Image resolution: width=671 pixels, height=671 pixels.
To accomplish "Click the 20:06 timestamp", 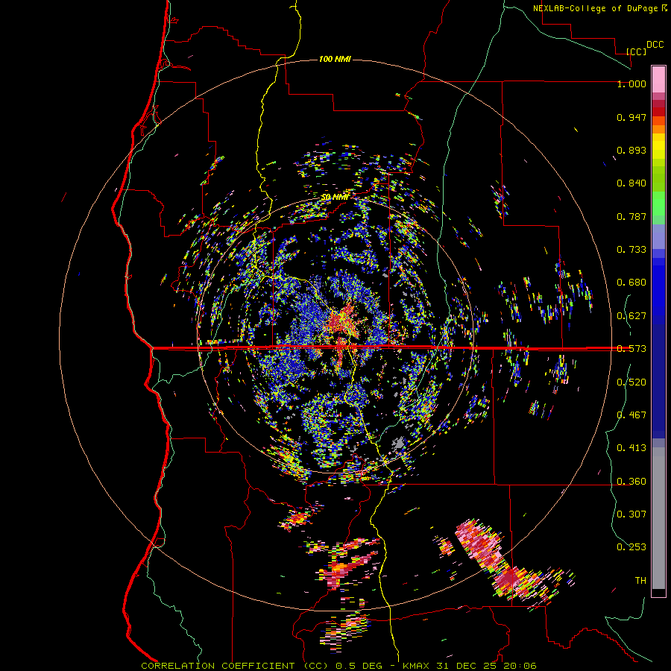I will click(520, 666).
